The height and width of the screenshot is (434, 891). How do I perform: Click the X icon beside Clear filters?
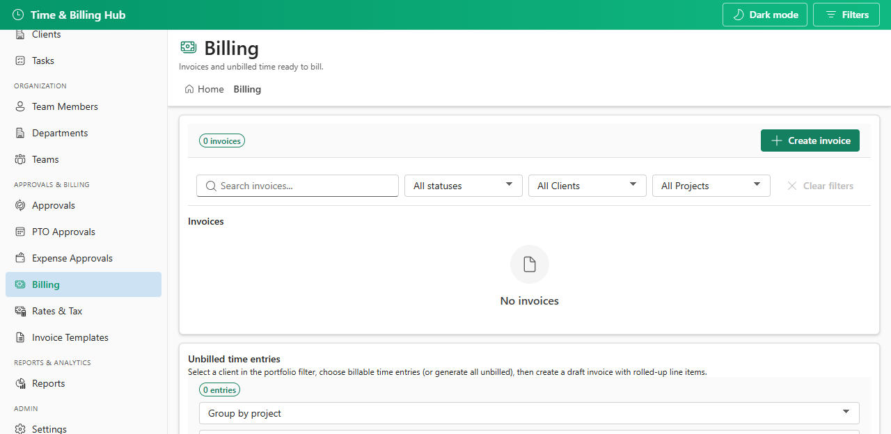pyautogui.click(x=791, y=186)
